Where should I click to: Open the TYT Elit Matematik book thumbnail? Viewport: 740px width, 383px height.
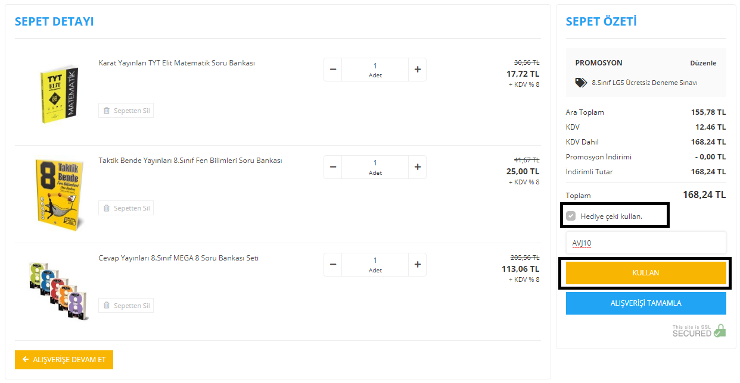[x=60, y=93]
